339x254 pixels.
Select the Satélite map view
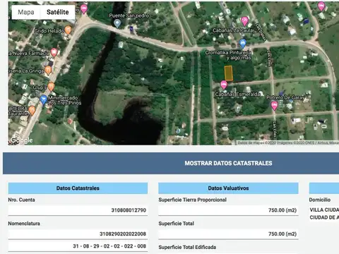58,12
